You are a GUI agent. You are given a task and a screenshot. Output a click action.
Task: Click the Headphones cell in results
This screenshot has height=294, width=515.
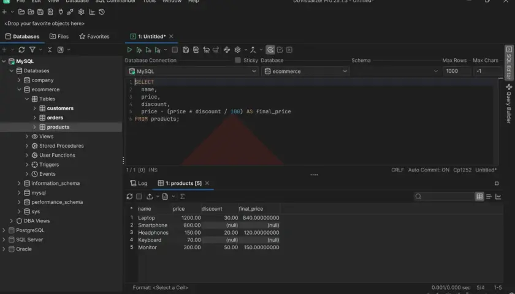[154, 233]
